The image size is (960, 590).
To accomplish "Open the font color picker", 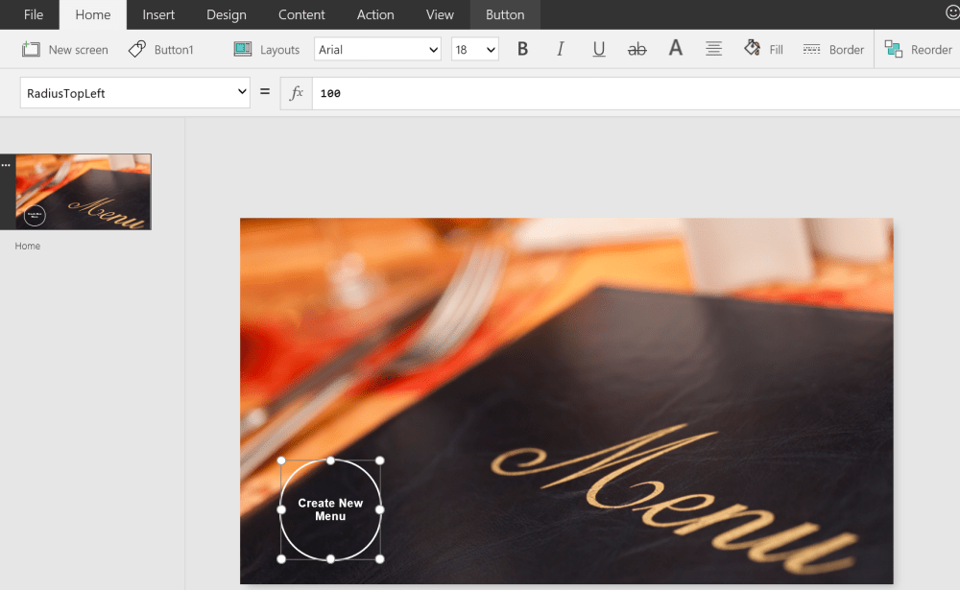I will click(x=676, y=49).
